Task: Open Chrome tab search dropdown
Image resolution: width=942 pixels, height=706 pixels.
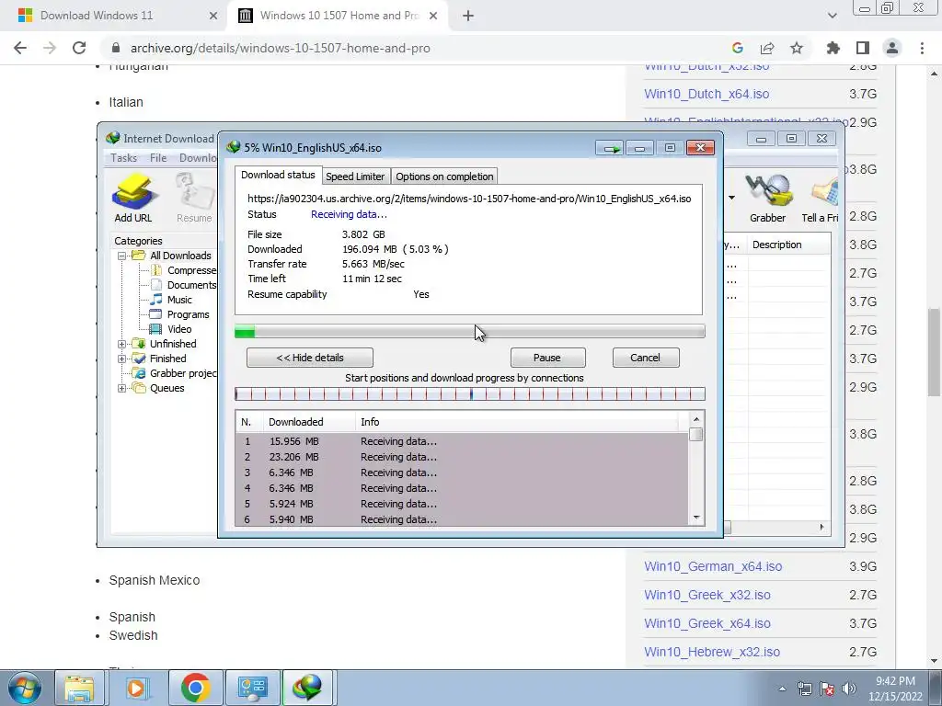Action: [832, 16]
